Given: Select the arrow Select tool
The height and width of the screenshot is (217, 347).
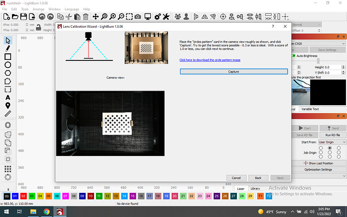Looking at the screenshot, I should click(8, 41).
